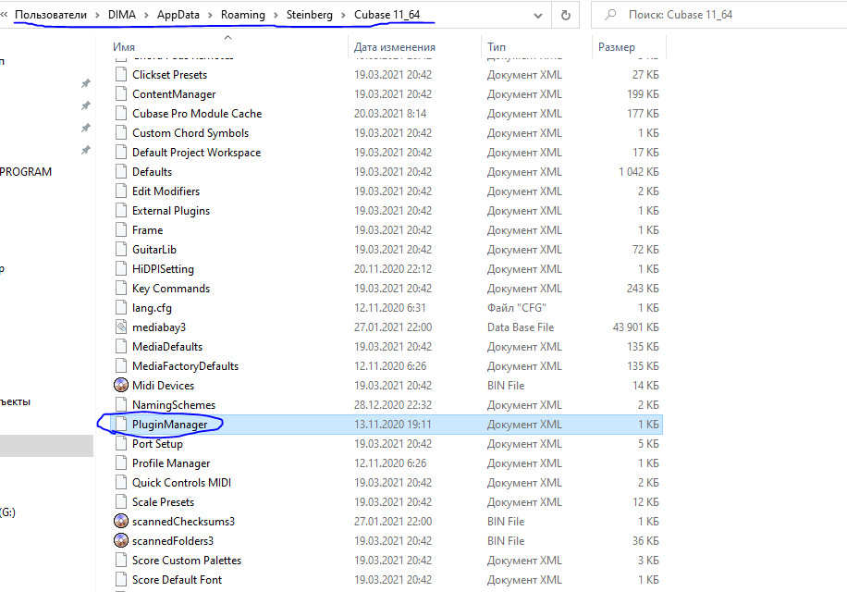Click the Defaults file icon
The image size is (847, 592).
121,172
